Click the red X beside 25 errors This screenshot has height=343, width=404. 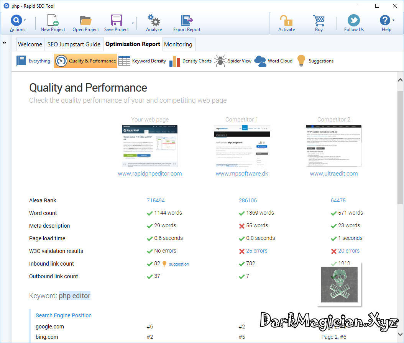coord(242,251)
